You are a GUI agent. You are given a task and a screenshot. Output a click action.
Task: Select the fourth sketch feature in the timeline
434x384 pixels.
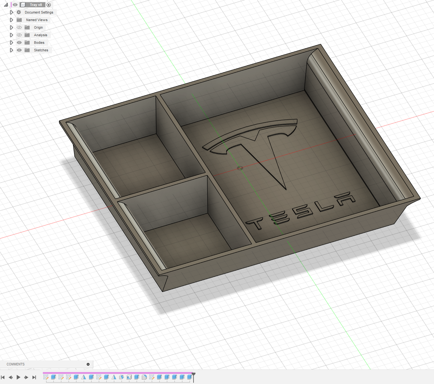99,377
